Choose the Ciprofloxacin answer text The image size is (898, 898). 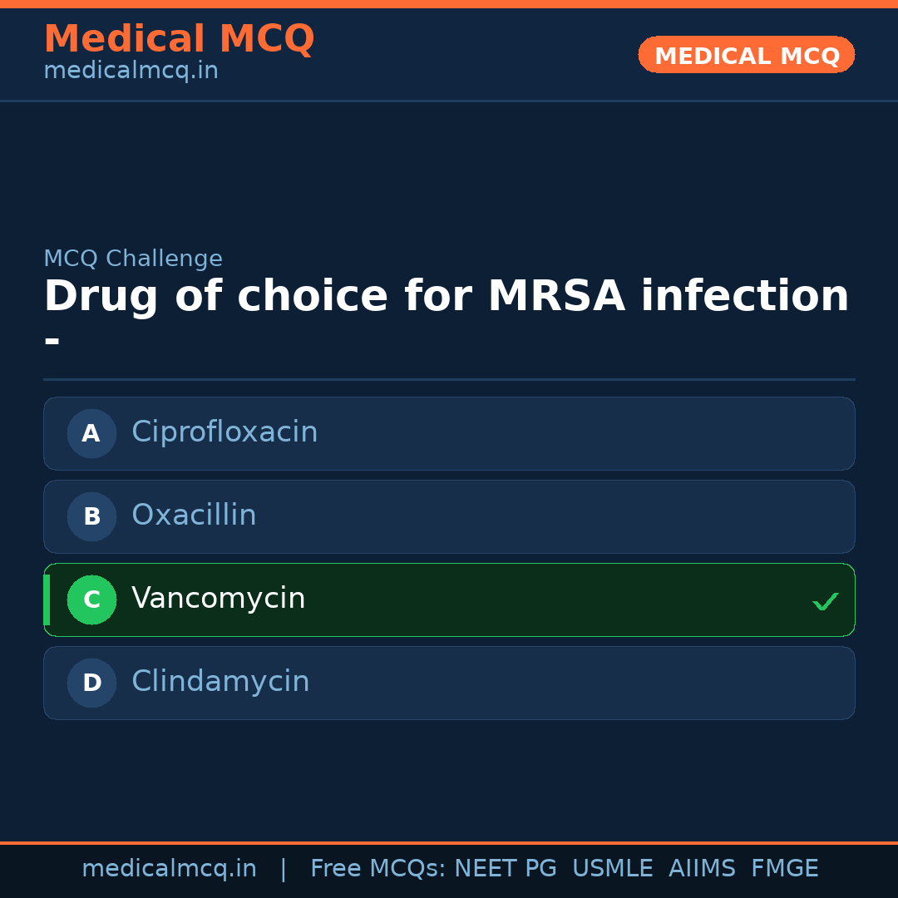click(224, 432)
